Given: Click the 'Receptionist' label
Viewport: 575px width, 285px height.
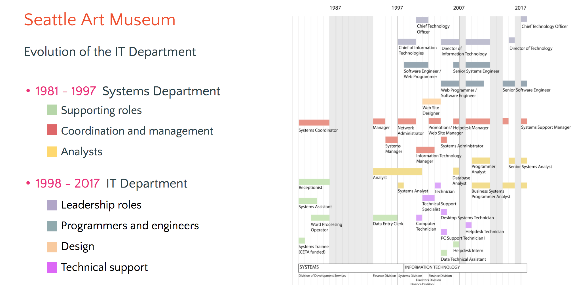Looking at the screenshot, I should click(310, 188).
